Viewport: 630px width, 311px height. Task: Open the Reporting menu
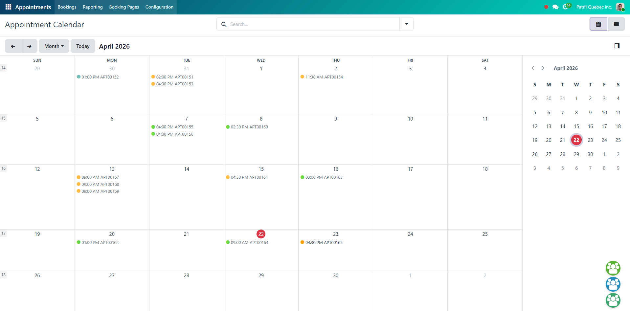[x=92, y=7]
